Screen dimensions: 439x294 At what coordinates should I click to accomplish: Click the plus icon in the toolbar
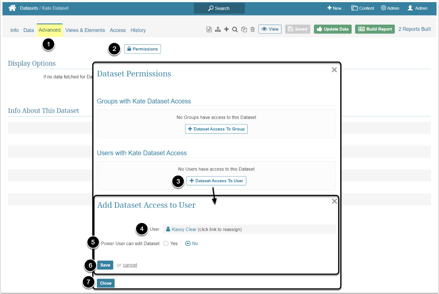pyautogui.click(x=227, y=30)
